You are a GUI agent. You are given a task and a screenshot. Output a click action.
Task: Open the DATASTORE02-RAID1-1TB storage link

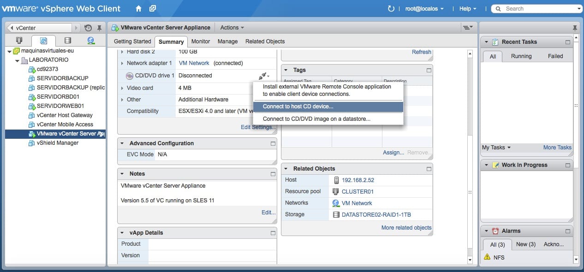376,214
